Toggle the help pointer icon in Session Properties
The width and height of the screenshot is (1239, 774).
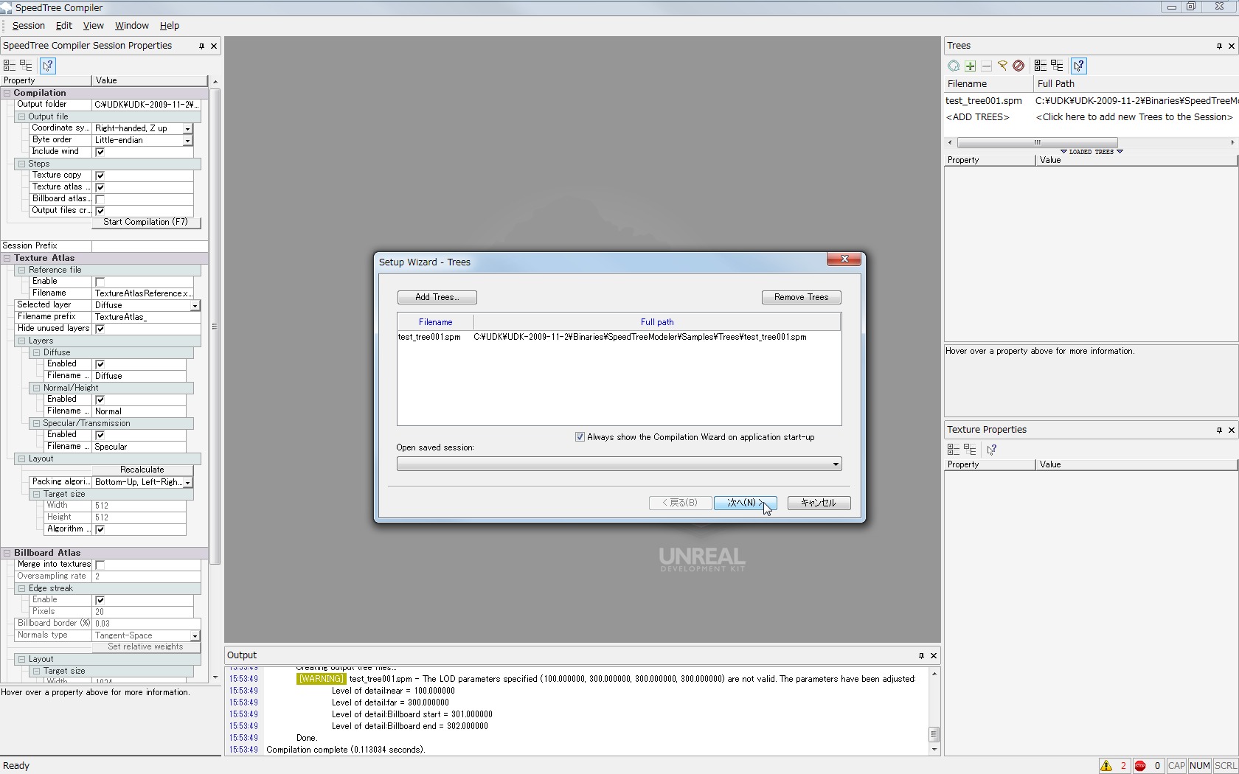tap(48, 66)
